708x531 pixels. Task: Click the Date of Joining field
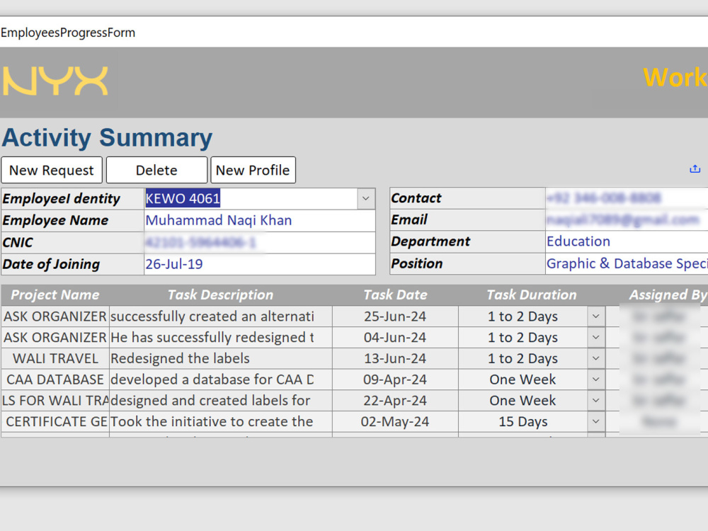tap(260, 264)
